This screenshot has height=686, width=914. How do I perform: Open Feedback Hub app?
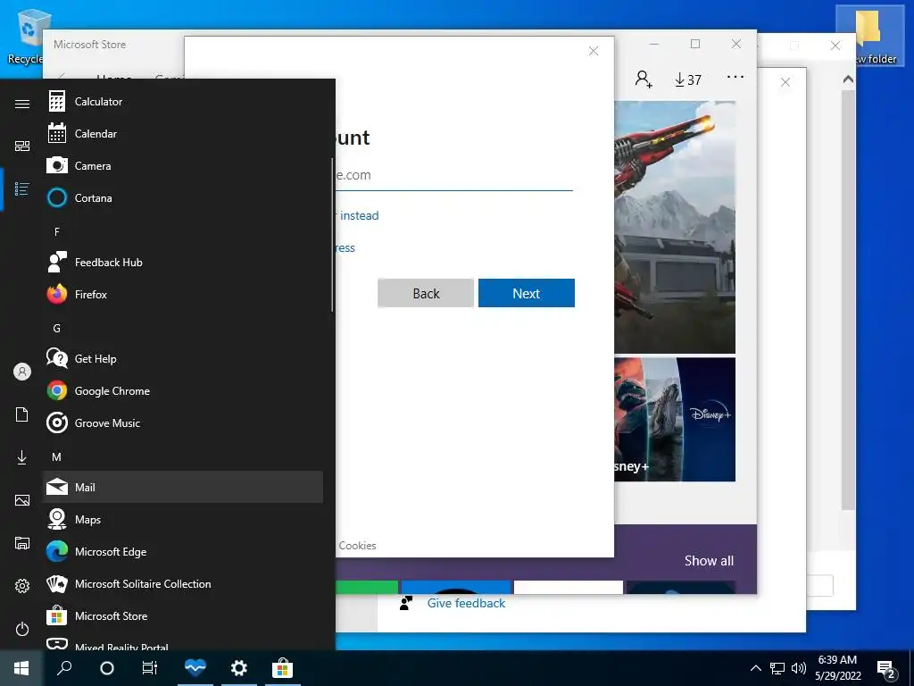coord(182,263)
